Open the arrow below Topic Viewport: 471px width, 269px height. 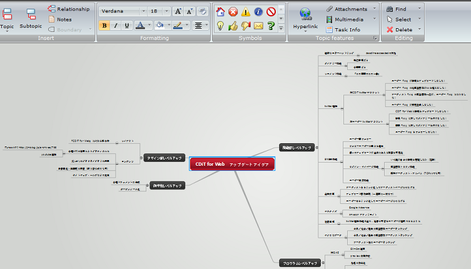(x=7, y=31)
